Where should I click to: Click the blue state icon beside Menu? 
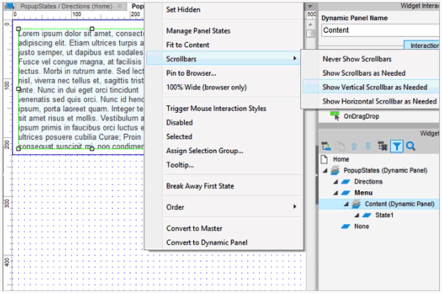click(x=346, y=193)
